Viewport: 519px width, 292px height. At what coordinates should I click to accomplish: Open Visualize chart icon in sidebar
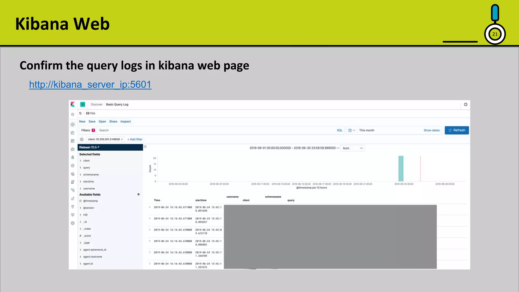[72, 133]
